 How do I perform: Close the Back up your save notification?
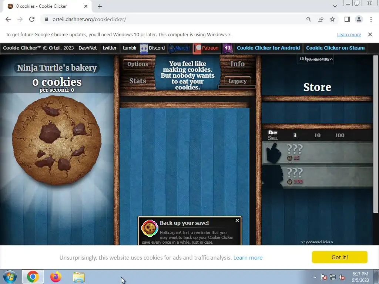(237, 220)
